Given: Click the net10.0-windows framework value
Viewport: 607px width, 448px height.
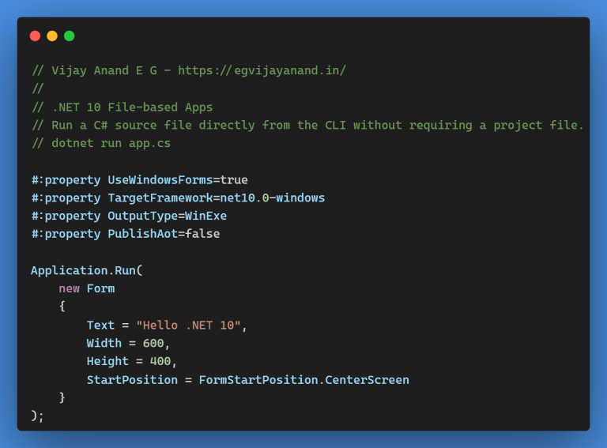Looking at the screenshot, I should tap(272, 198).
